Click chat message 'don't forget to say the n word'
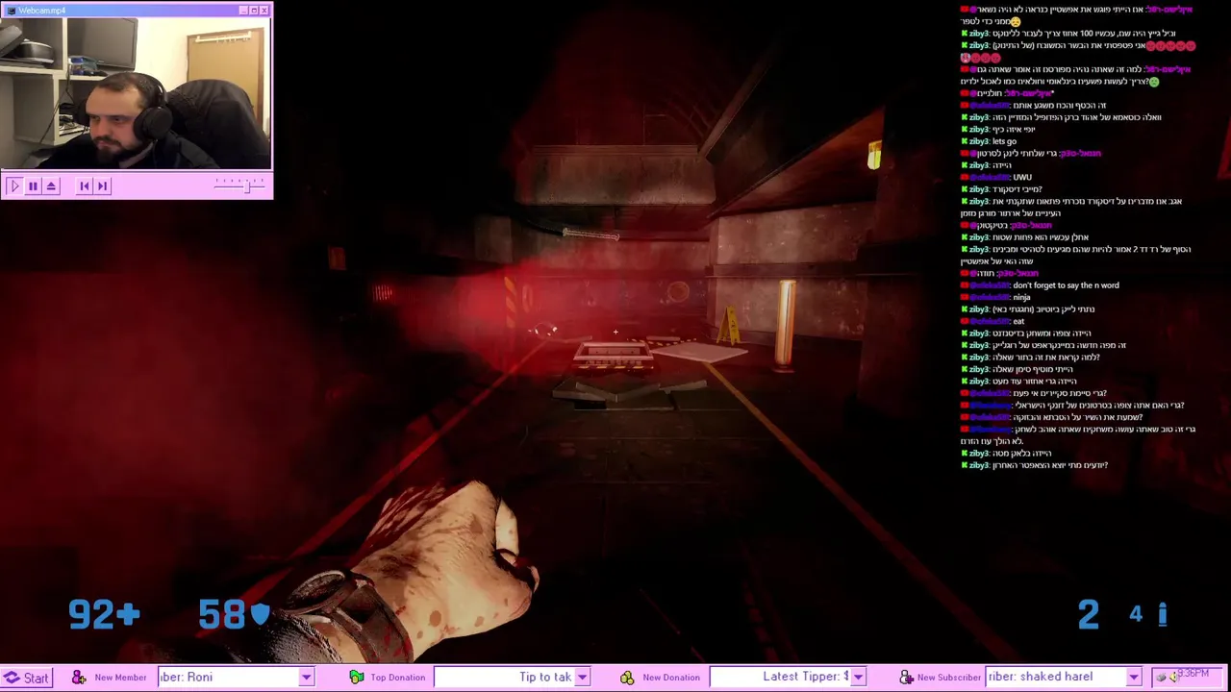This screenshot has width=1231, height=692. tap(1066, 285)
